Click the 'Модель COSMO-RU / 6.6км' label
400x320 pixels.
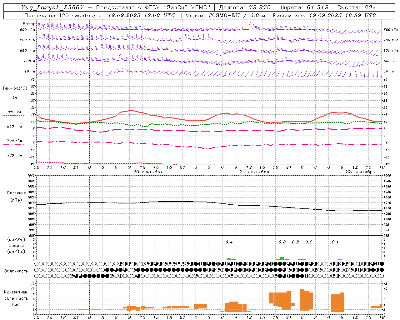click(225, 15)
